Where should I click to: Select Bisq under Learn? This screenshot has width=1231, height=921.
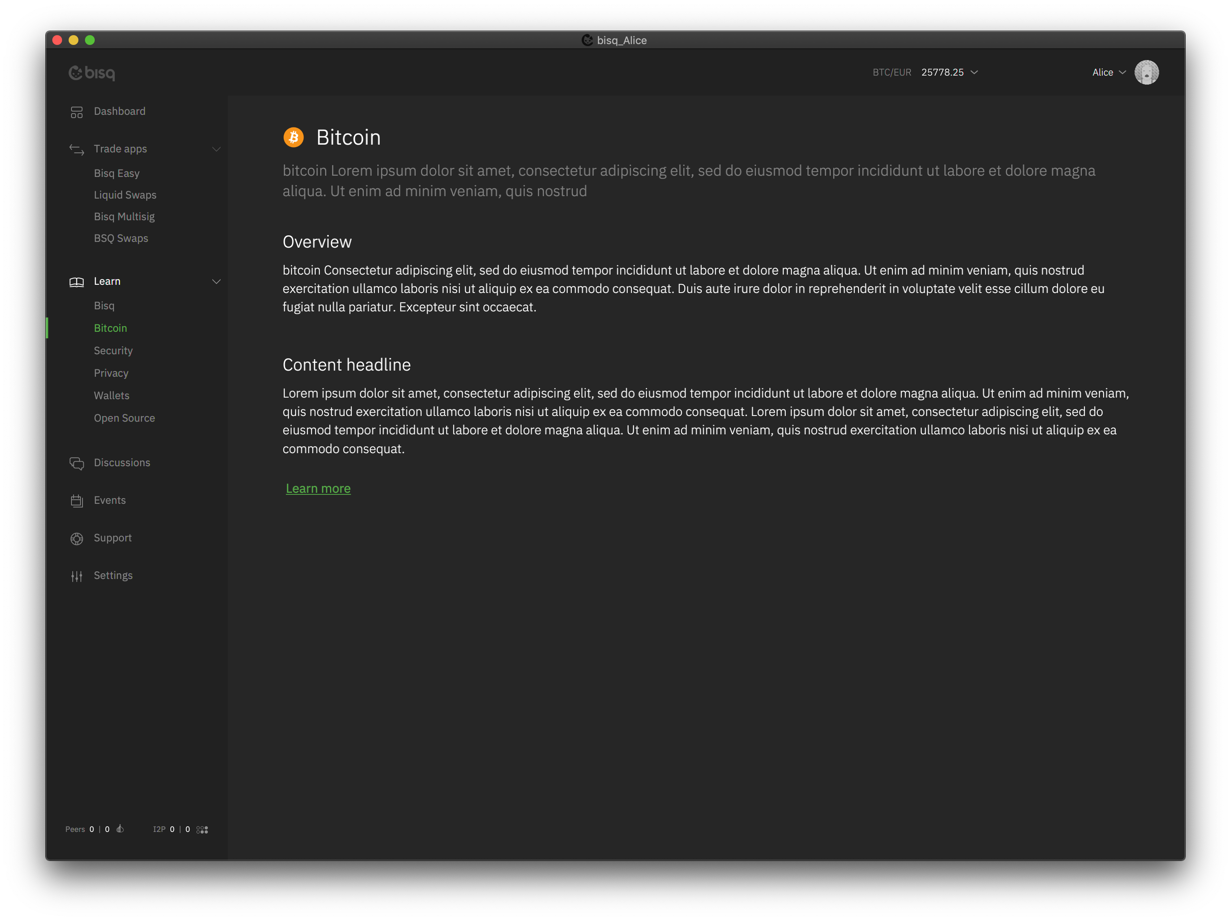(x=104, y=306)
